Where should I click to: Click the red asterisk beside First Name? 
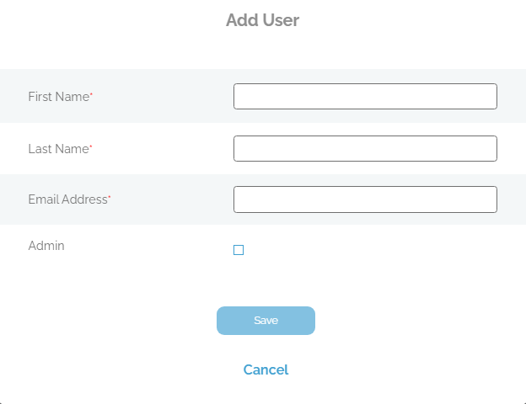pyautogui.click(x=91, y=96)
